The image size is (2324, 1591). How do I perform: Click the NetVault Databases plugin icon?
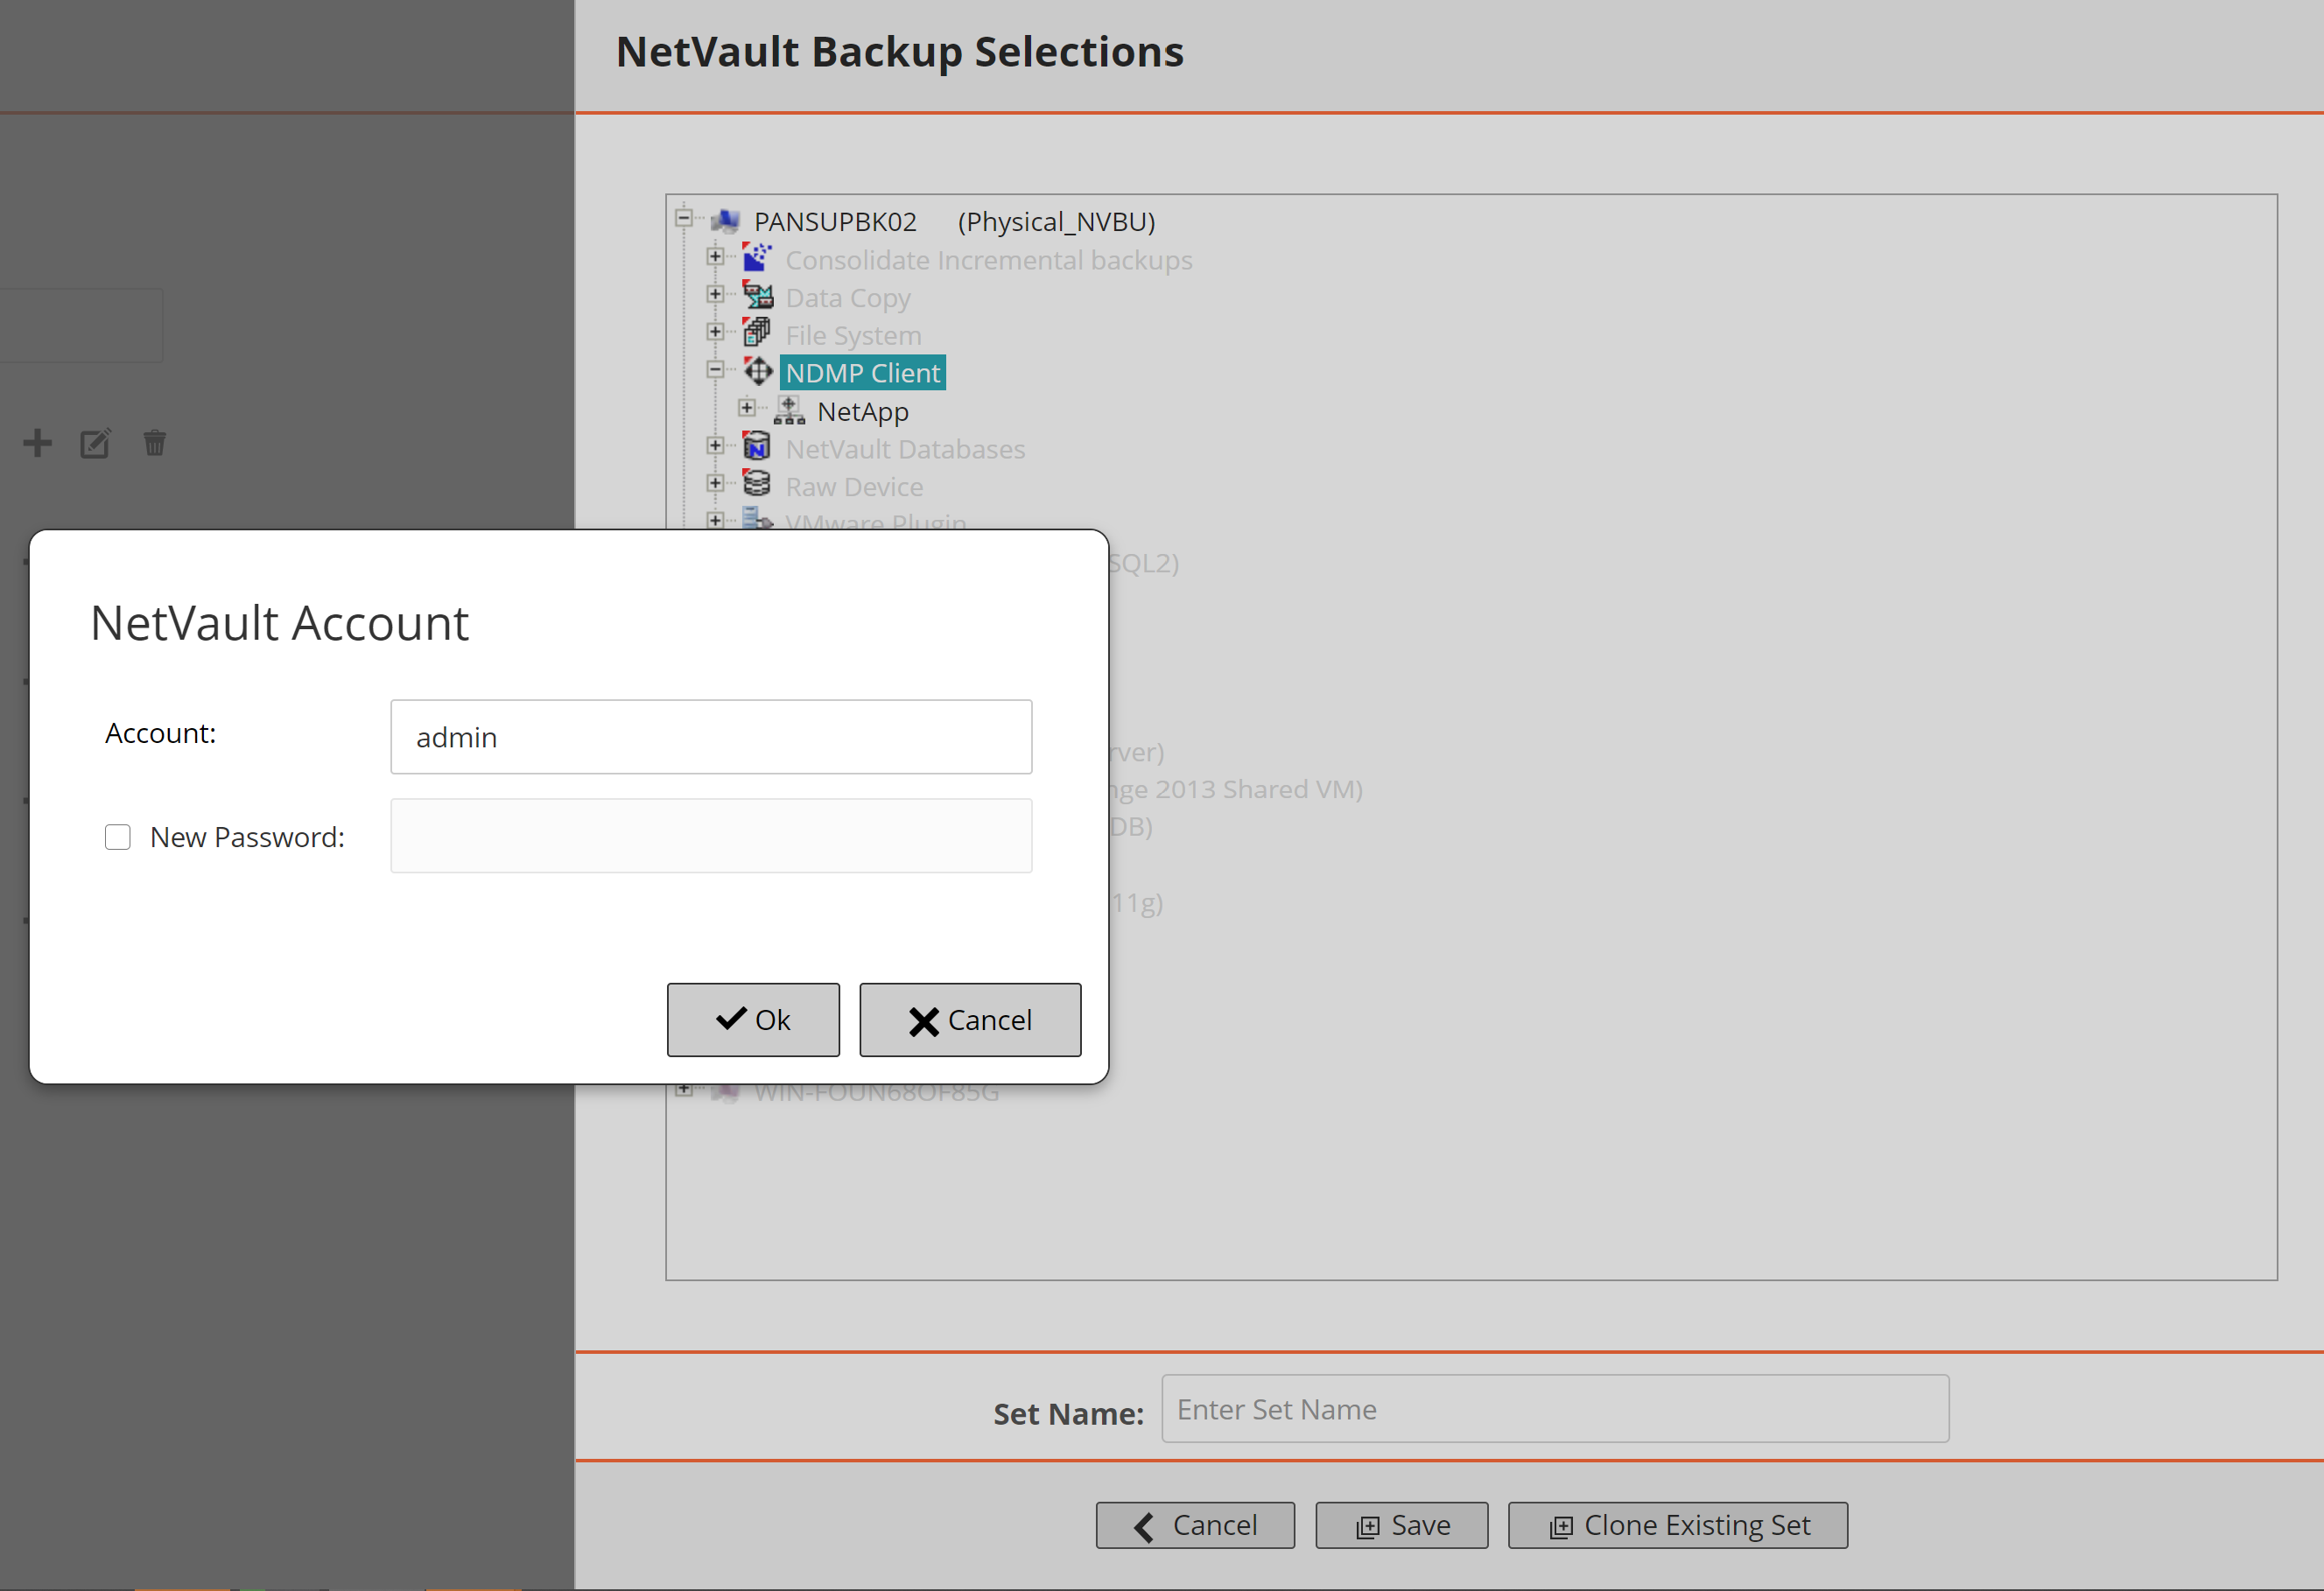pos(757,447)
